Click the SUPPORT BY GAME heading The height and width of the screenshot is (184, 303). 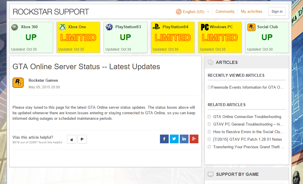[x=237, y=174]
